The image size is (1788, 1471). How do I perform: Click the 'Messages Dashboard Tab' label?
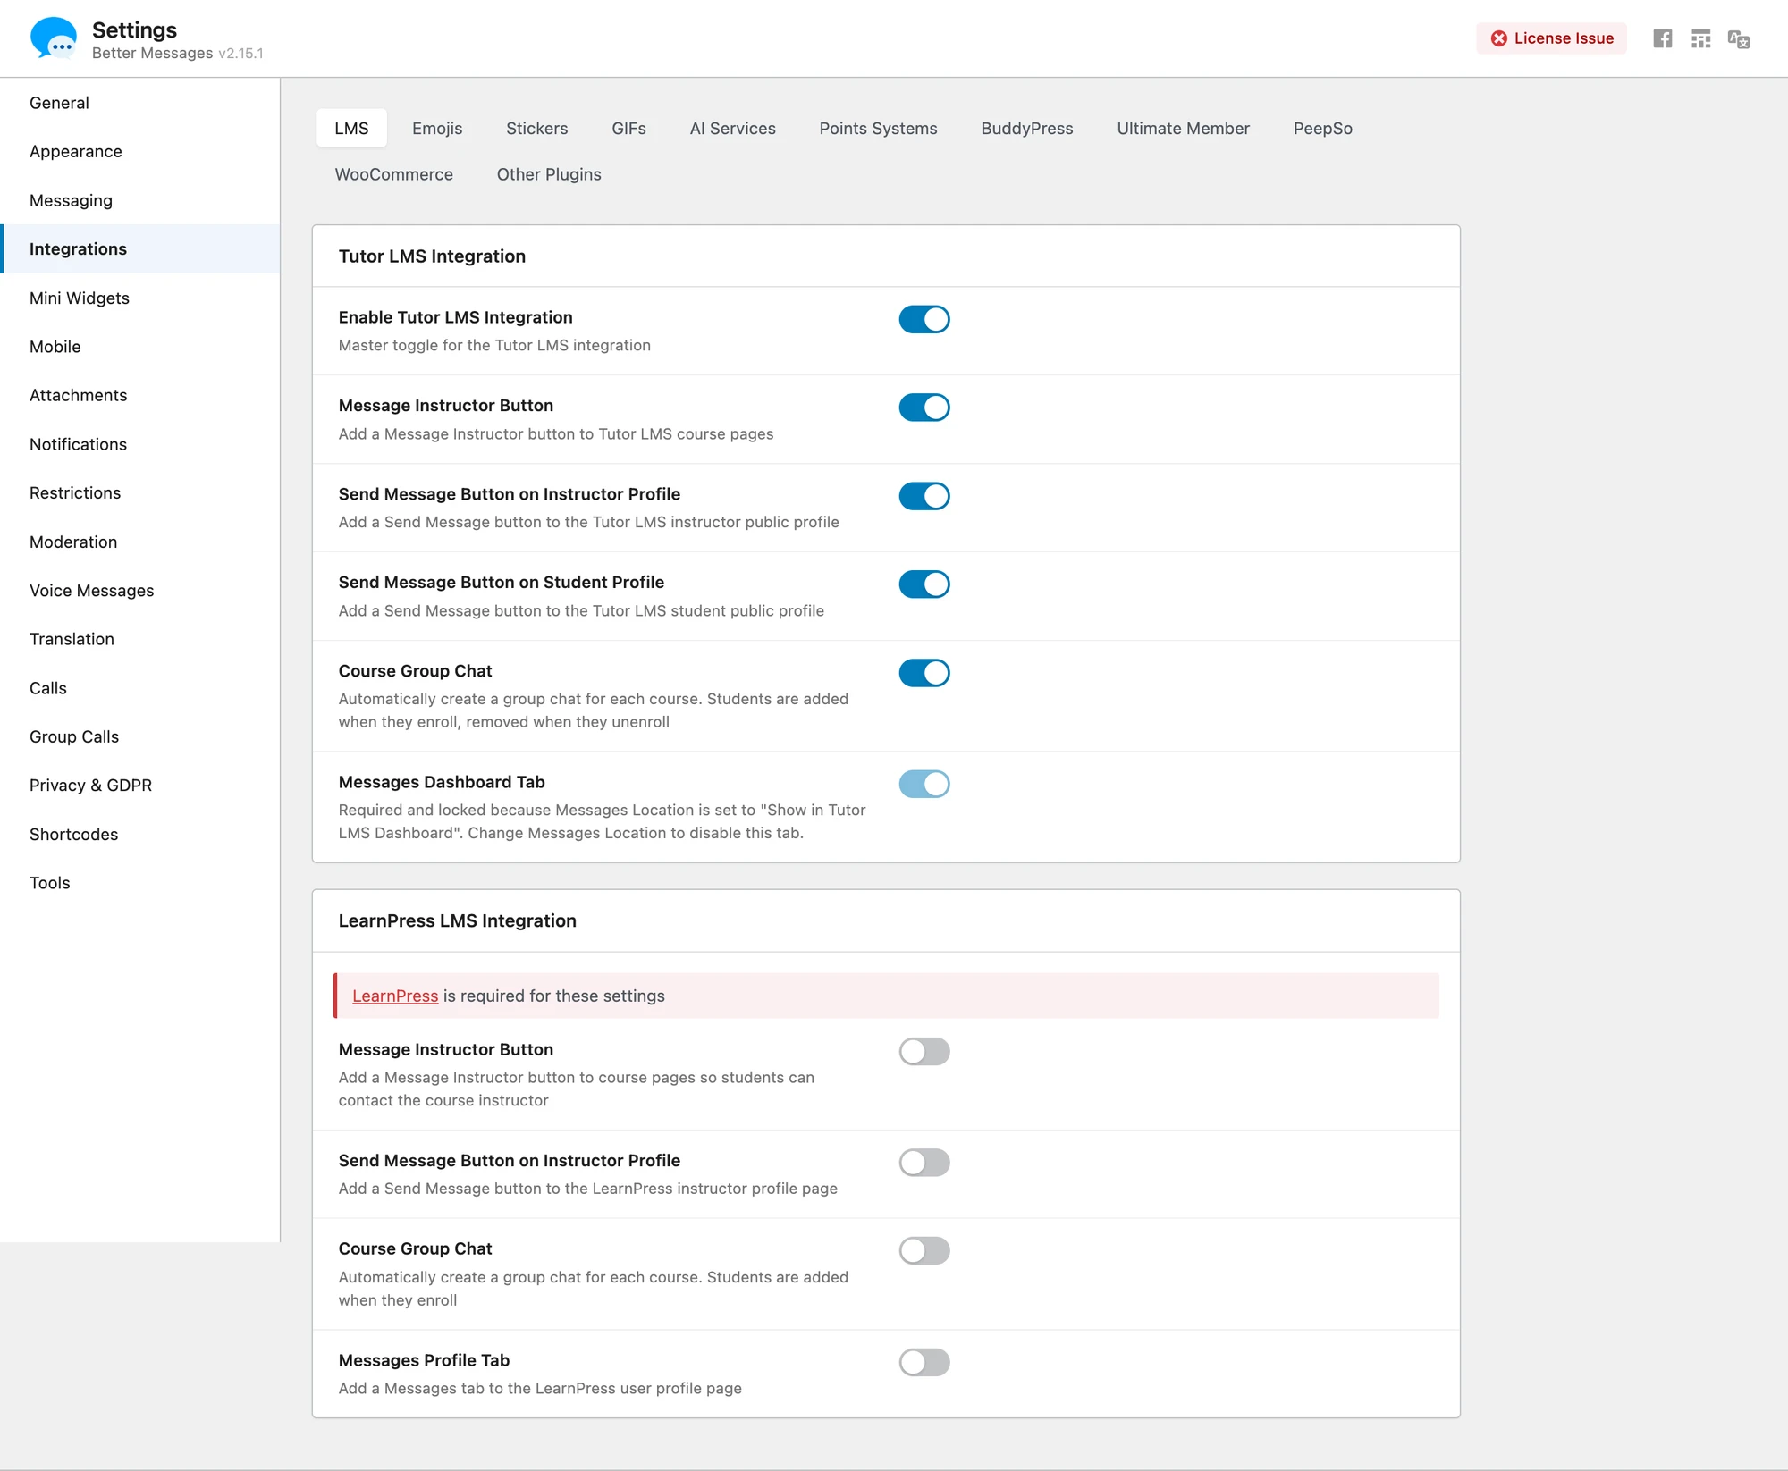click(442, 782)
